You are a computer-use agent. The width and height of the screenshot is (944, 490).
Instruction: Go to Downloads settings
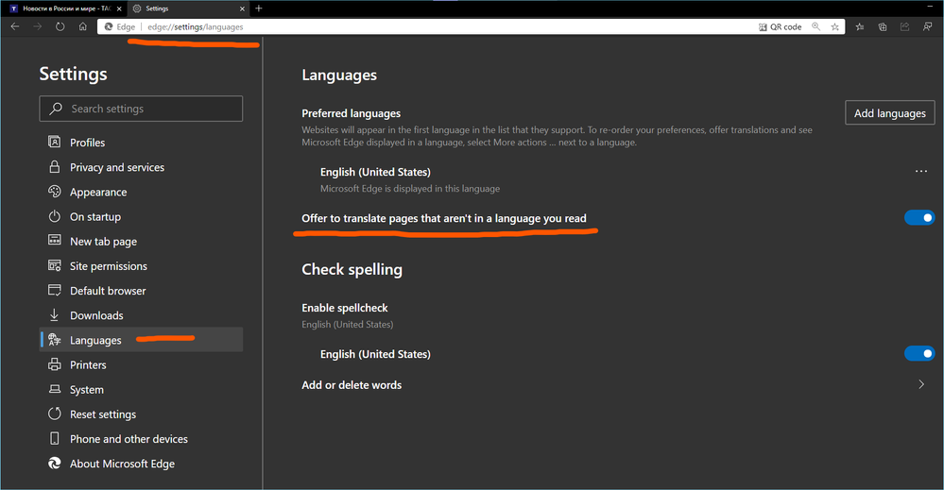[141, 315]
